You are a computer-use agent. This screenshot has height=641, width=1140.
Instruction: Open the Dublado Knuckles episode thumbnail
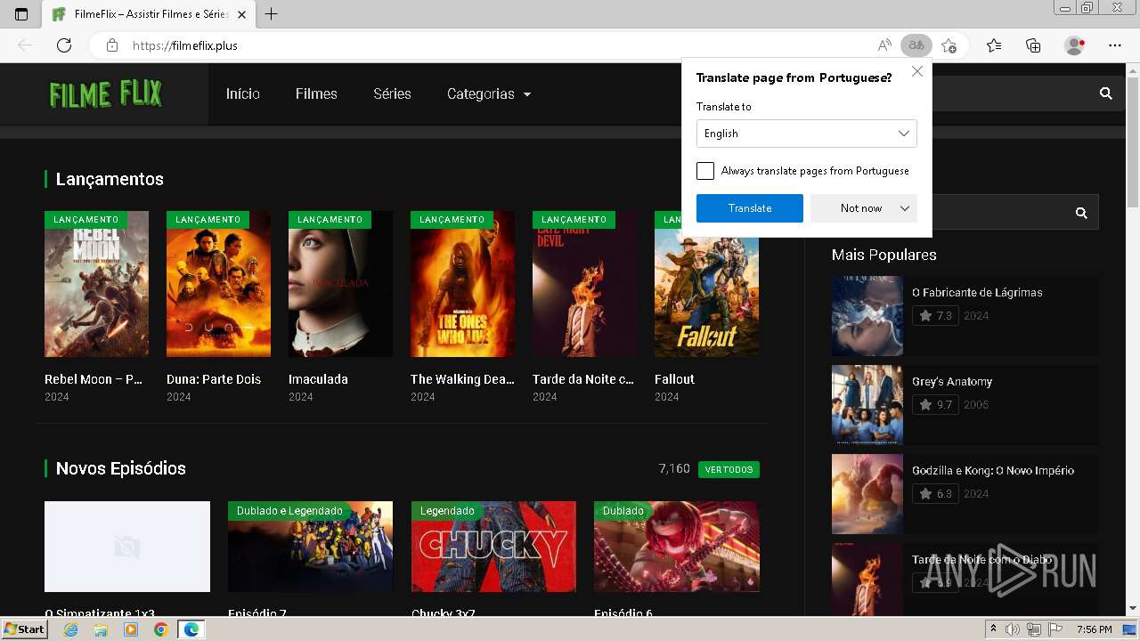tap(677, 547)
